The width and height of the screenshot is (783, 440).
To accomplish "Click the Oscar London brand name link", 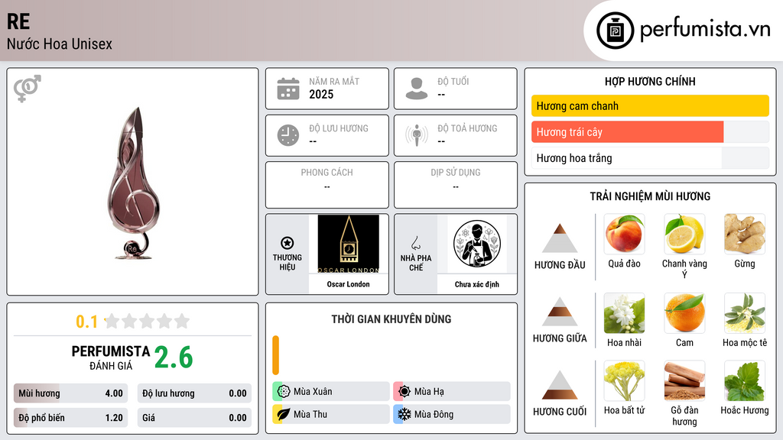I will click(x=348, y=284).
